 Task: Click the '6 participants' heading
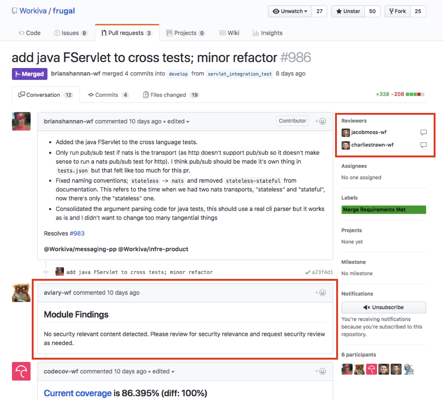(x=359, y=355)
